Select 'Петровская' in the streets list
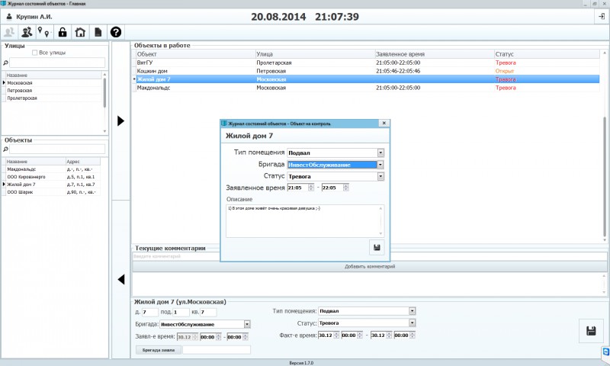610x366 pixels. (x=53, y=90)
